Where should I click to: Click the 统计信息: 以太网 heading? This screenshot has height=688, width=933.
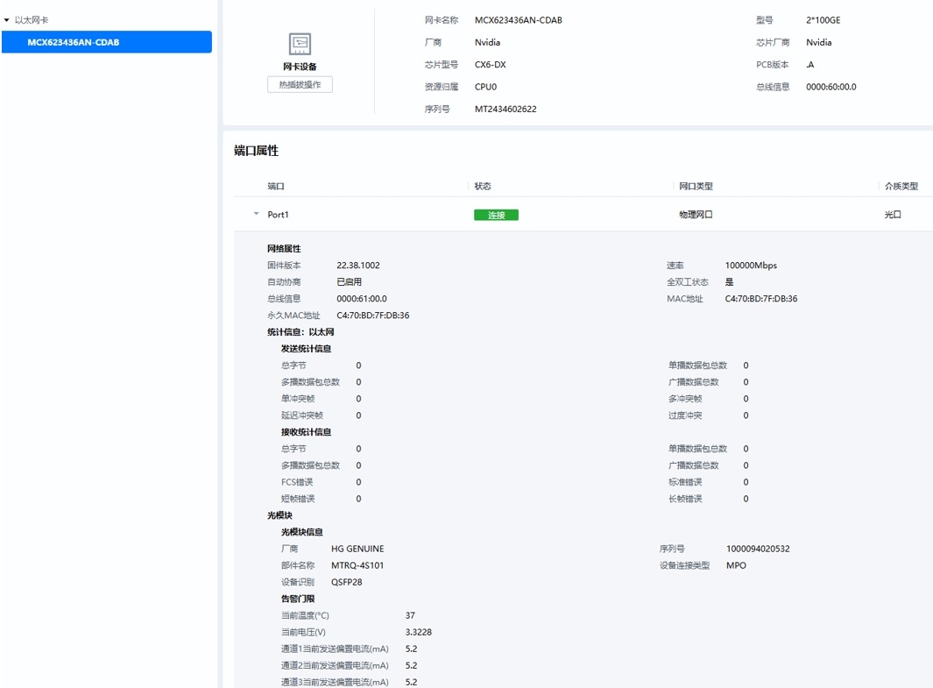(300, 332)
